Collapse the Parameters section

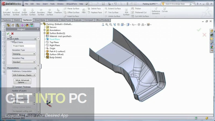35,68
